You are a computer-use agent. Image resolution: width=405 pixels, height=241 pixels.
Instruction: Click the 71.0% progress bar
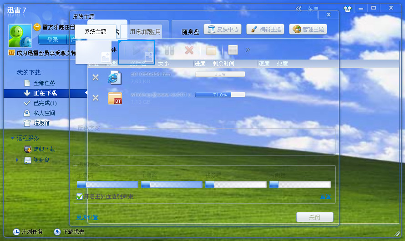(220, 95)
